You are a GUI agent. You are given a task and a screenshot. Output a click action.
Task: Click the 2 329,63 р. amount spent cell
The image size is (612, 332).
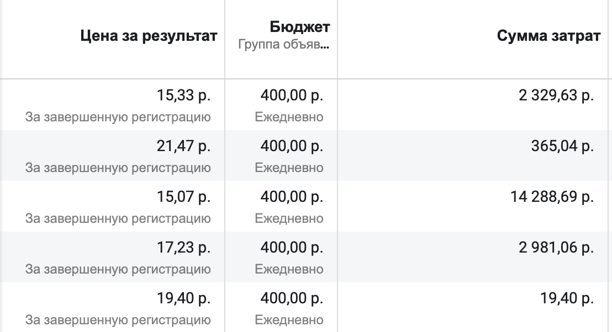pyautogui.click(x=556, y=95)
